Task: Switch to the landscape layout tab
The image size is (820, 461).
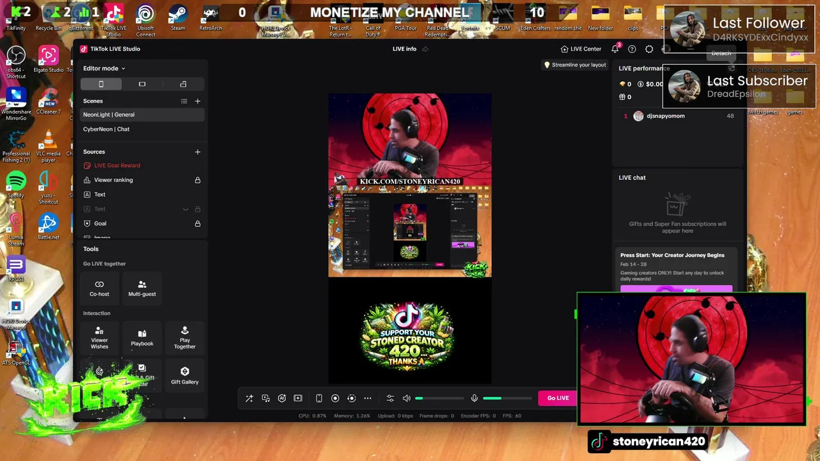Action: point(142,84)
